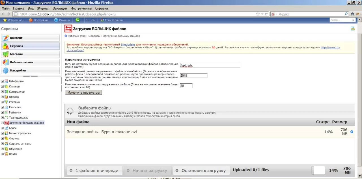The image size is (362, 179).
Task: Expand the Форумы tree node
Action: 3,139
